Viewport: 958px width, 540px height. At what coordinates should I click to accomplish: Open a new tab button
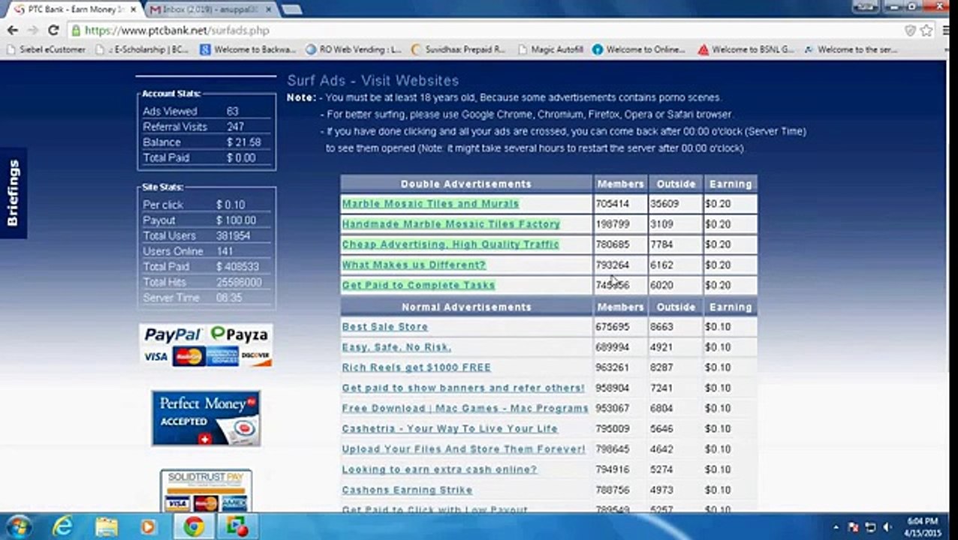tap(291, 10)
